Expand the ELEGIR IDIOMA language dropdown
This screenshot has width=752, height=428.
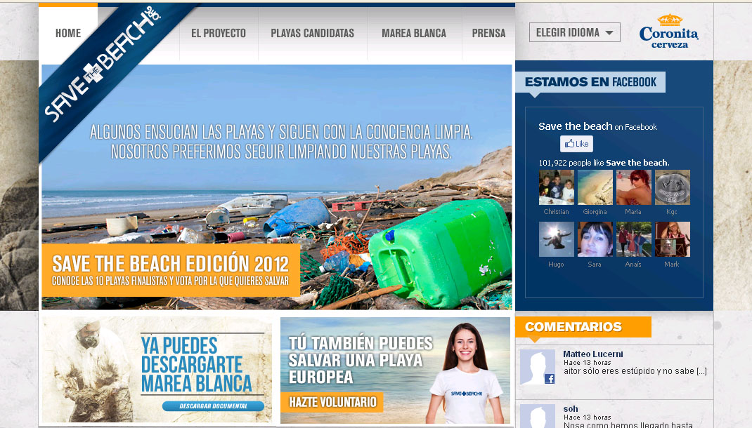[575, 32]
